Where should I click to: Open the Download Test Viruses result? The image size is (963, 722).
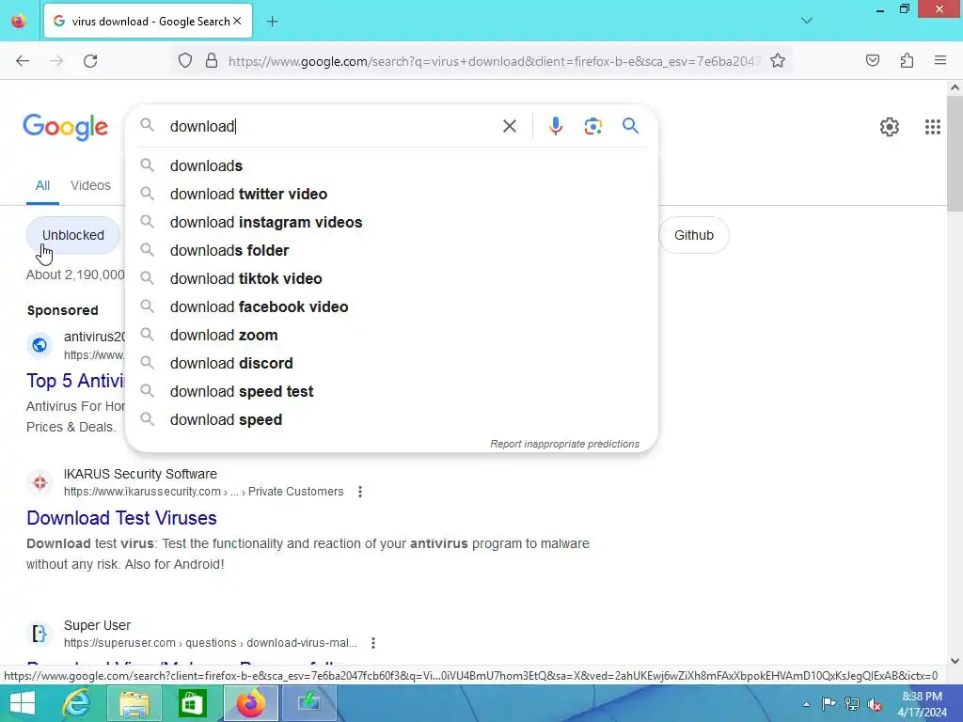click(121, 518)
